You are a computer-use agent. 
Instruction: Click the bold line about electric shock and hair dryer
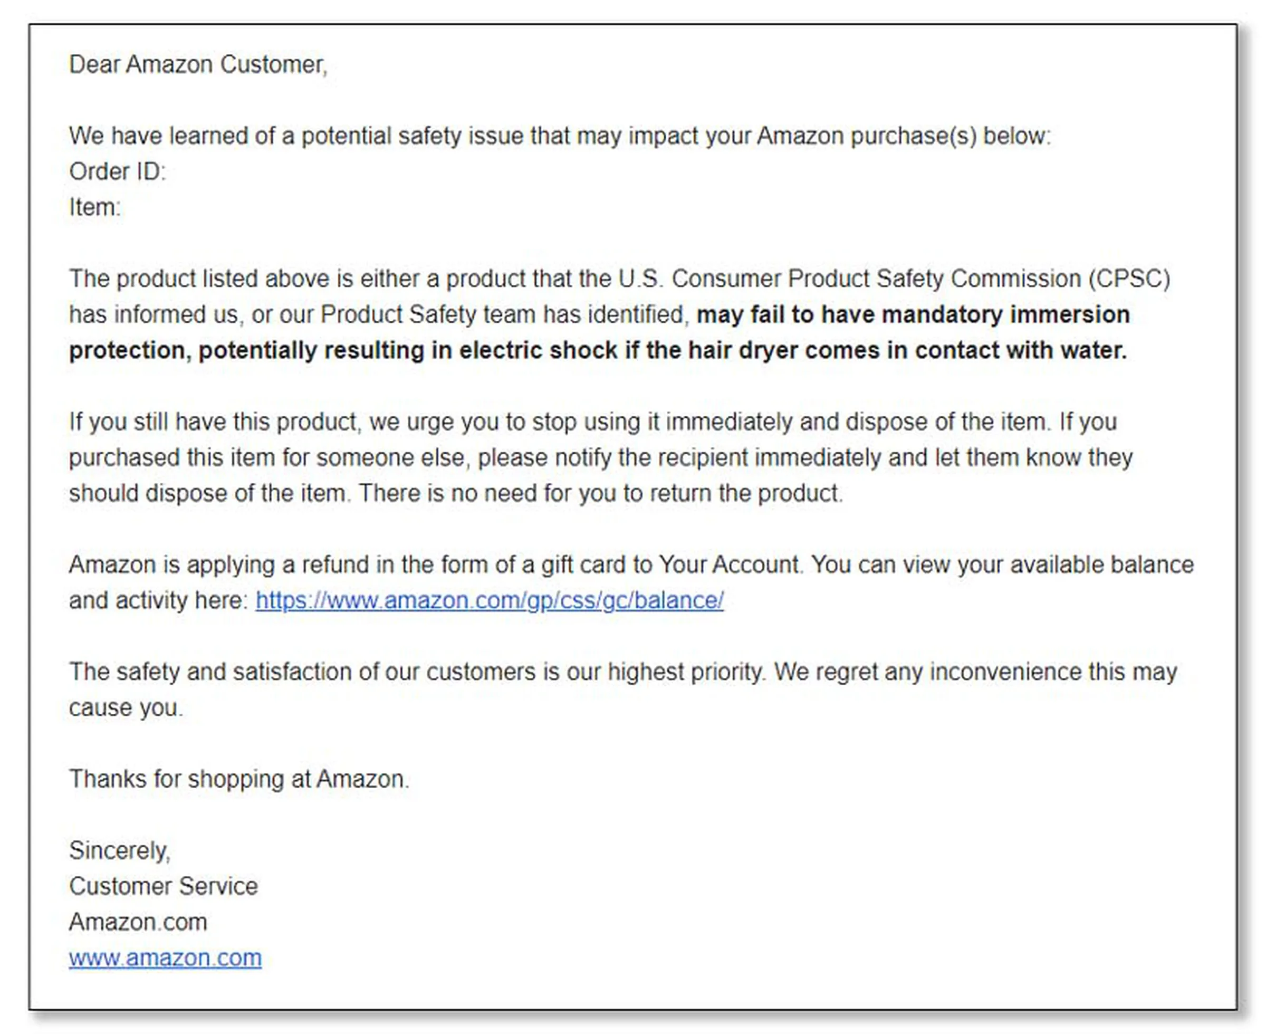[x=598, y=350]
